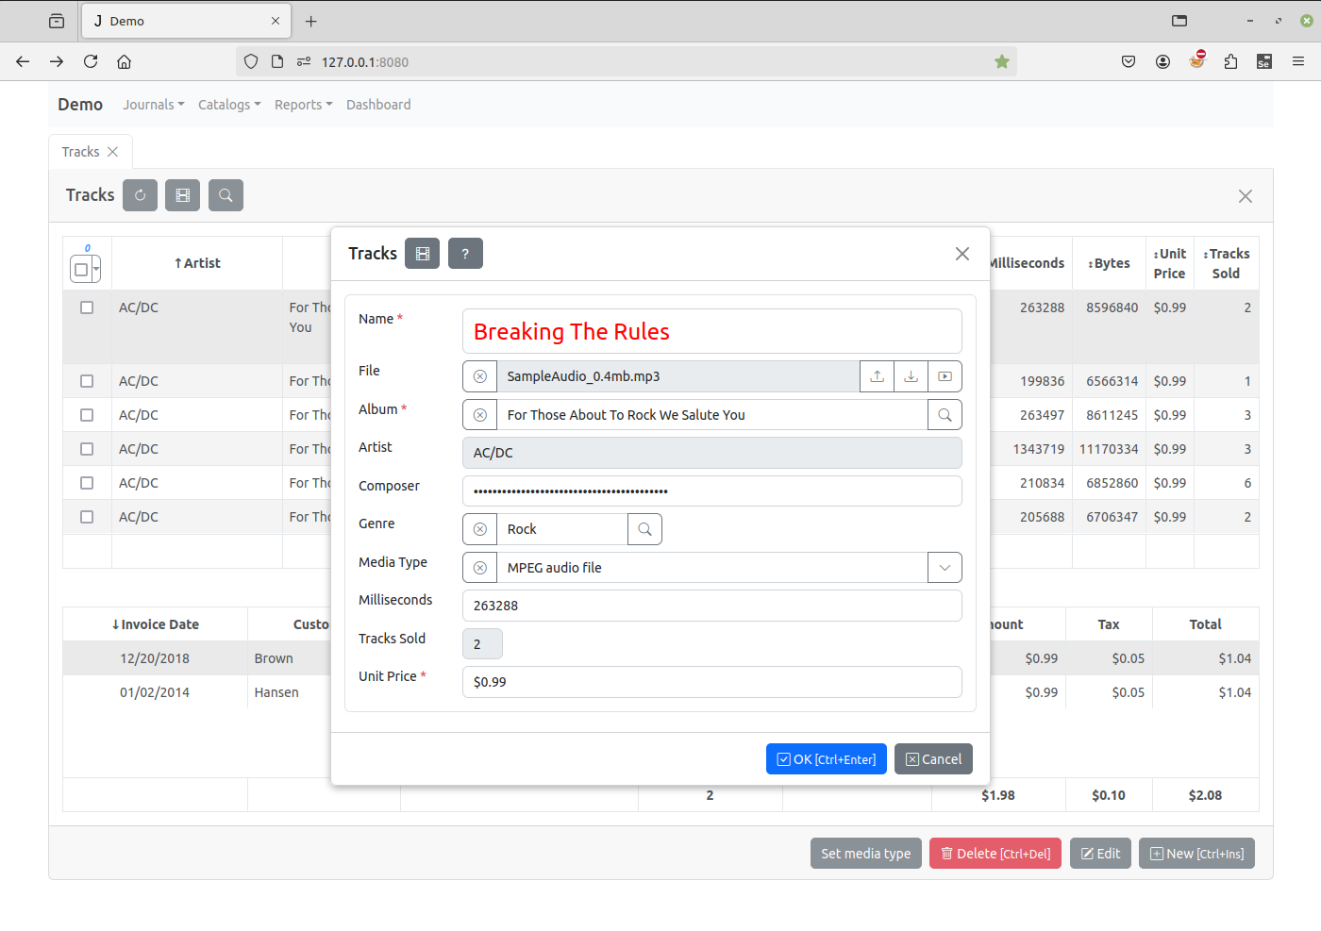Expand the Media Type dropdown arrow
The image size is (1321, 931).
(x=945, y=568)
